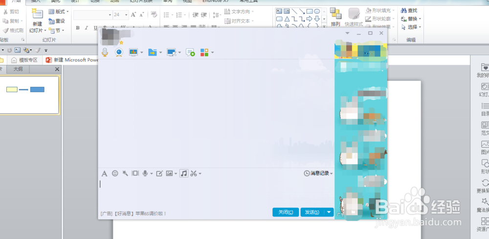The width and height of the screenshot is (489, 239).
Task: Expand the shapes gallery with the More arrow
Action: click(x=324, y=26)
